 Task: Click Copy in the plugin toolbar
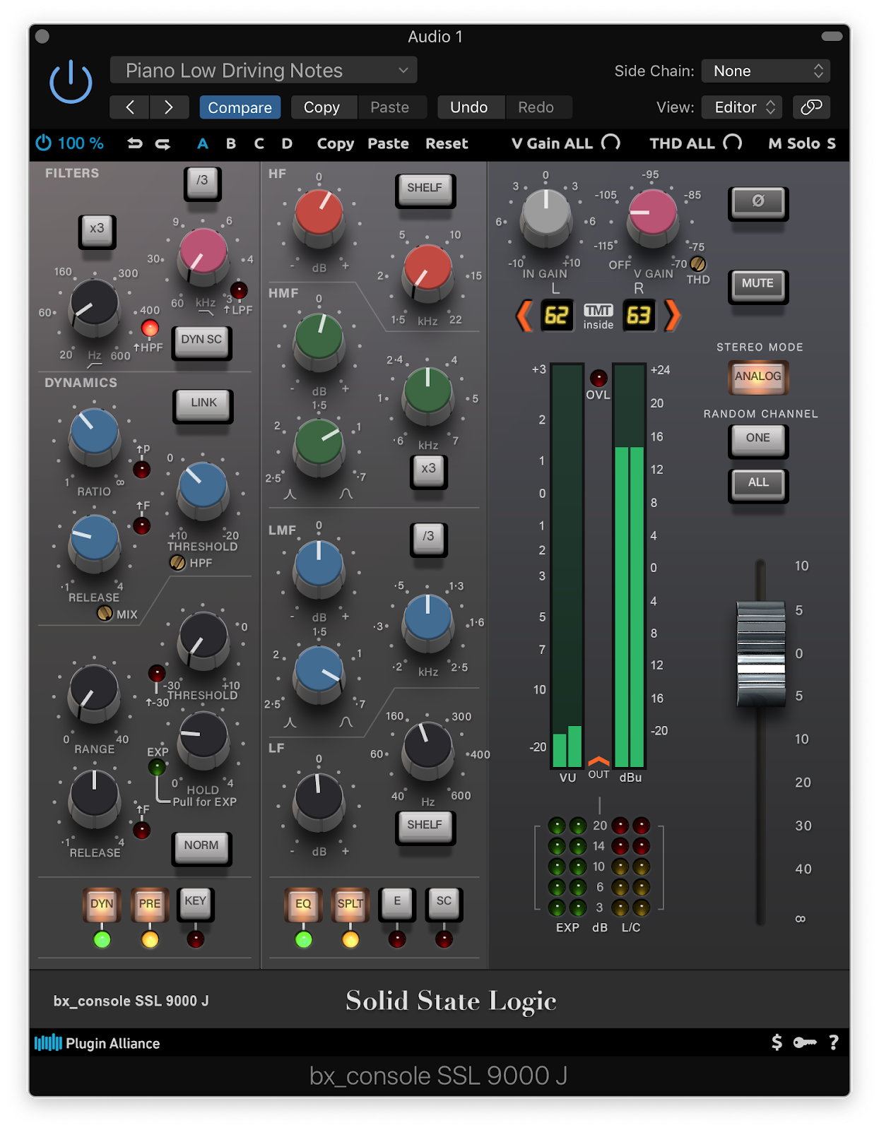tap(336, 143)
